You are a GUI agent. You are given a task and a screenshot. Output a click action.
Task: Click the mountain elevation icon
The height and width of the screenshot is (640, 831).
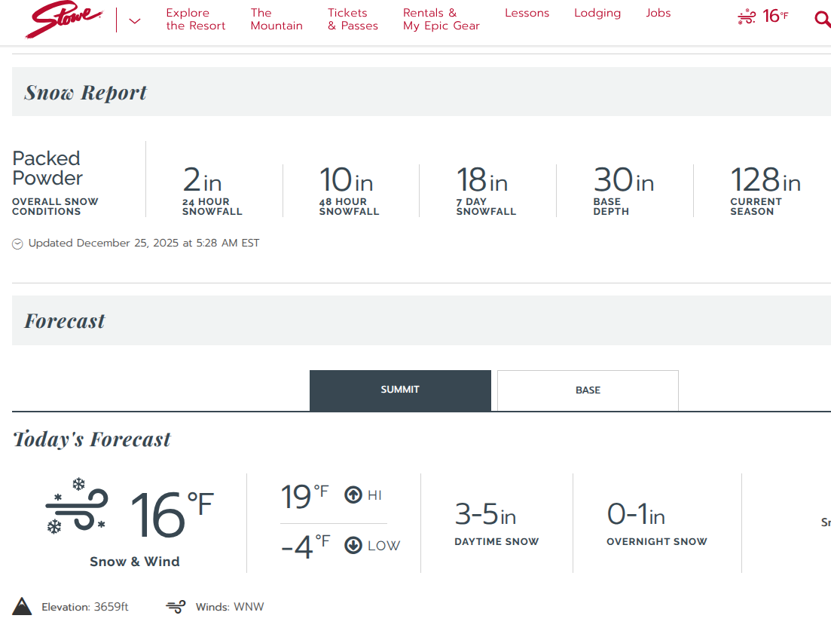click(22, 607)
